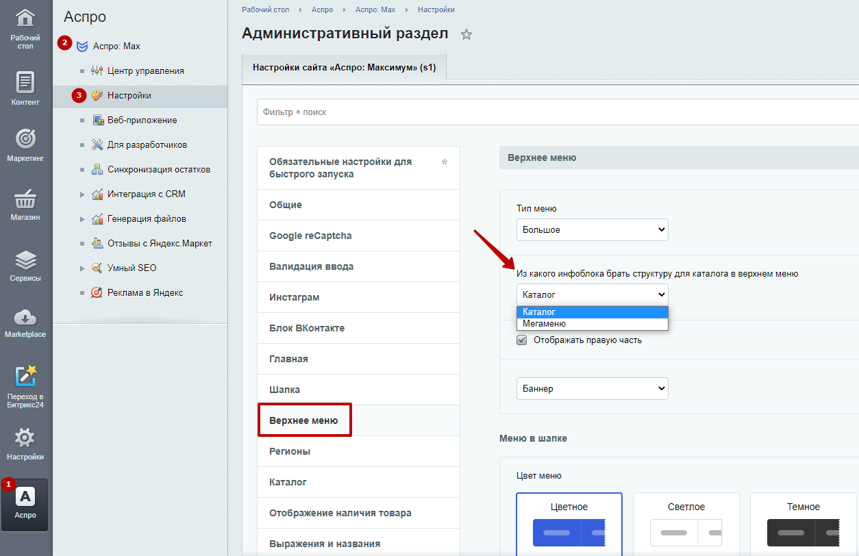Image resolution: width=859 pixels, height=556 pixels.
Task: Expand the Интеграция с CRM tree node
Action: tap(83, 194)
